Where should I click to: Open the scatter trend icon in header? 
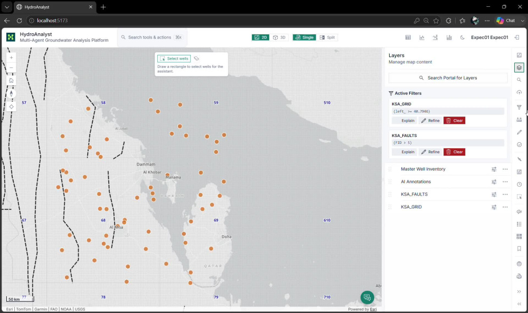(x=435, y=37)
